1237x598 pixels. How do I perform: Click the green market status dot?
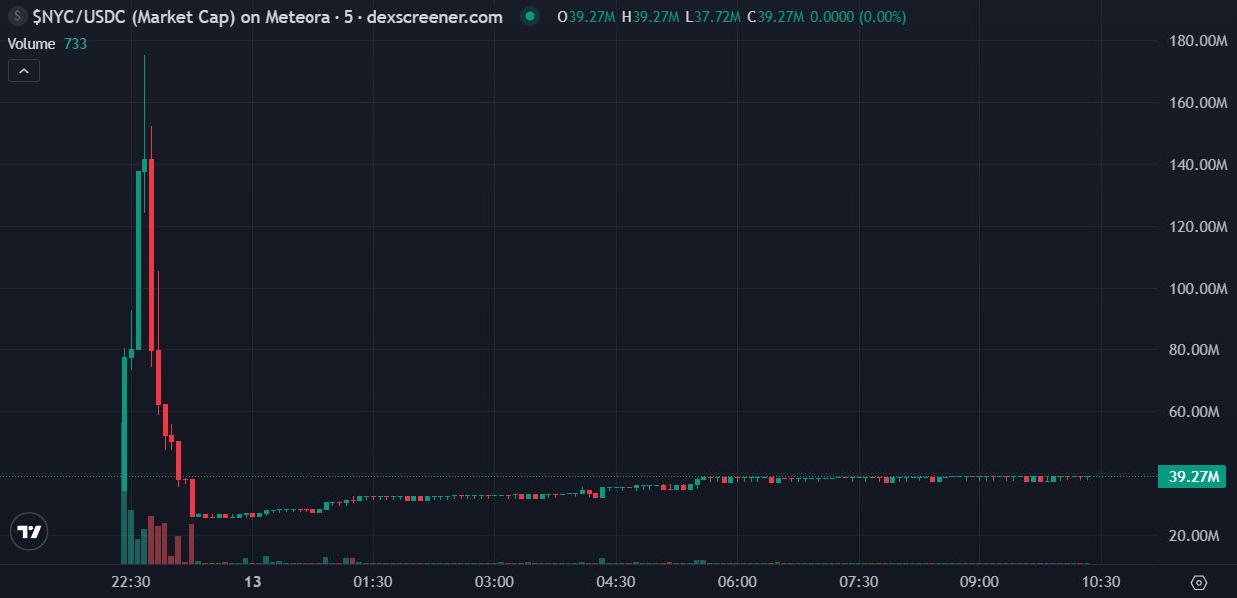pos(531,17)
